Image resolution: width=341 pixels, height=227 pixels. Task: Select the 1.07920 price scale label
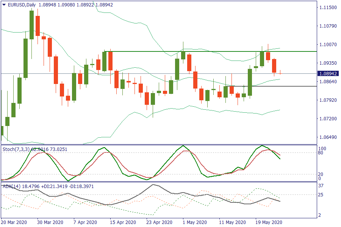point(328,100)
